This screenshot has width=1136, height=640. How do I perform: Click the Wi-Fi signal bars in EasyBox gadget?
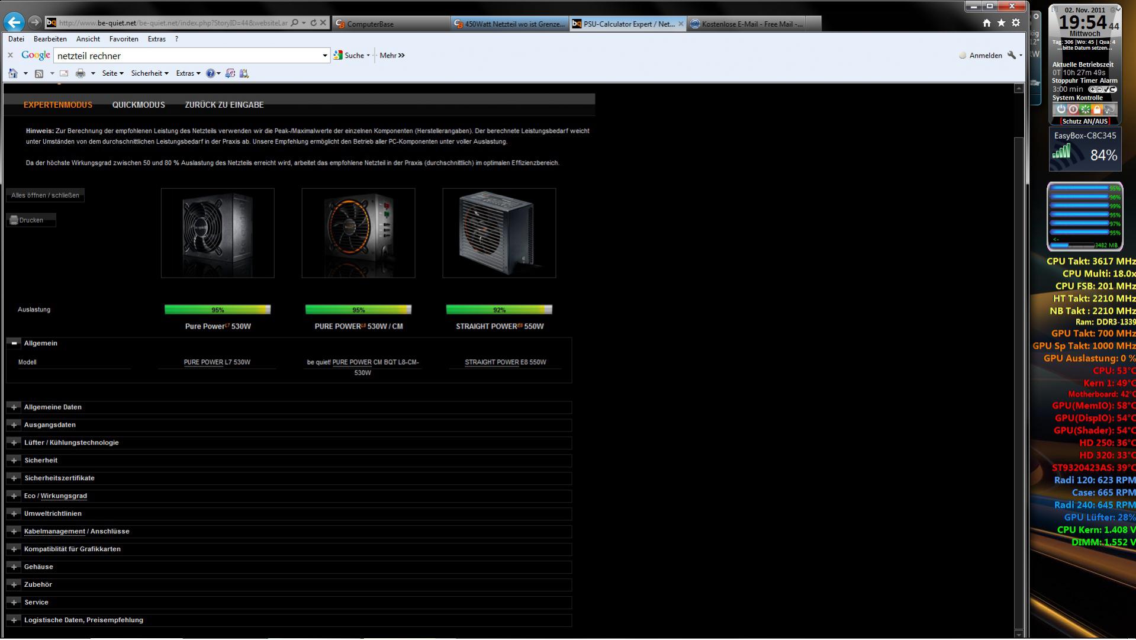pyautogui.click(x=1061, y=152)
